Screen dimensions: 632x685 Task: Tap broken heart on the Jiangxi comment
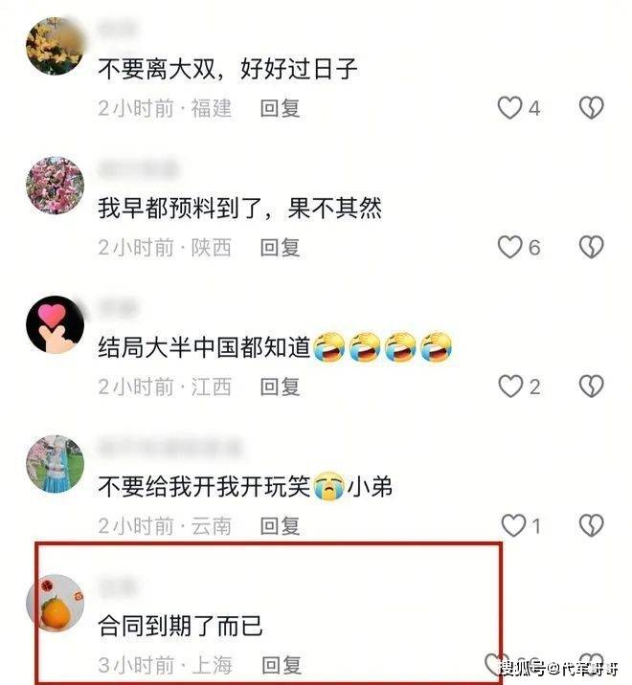click(x=592, y=387)
